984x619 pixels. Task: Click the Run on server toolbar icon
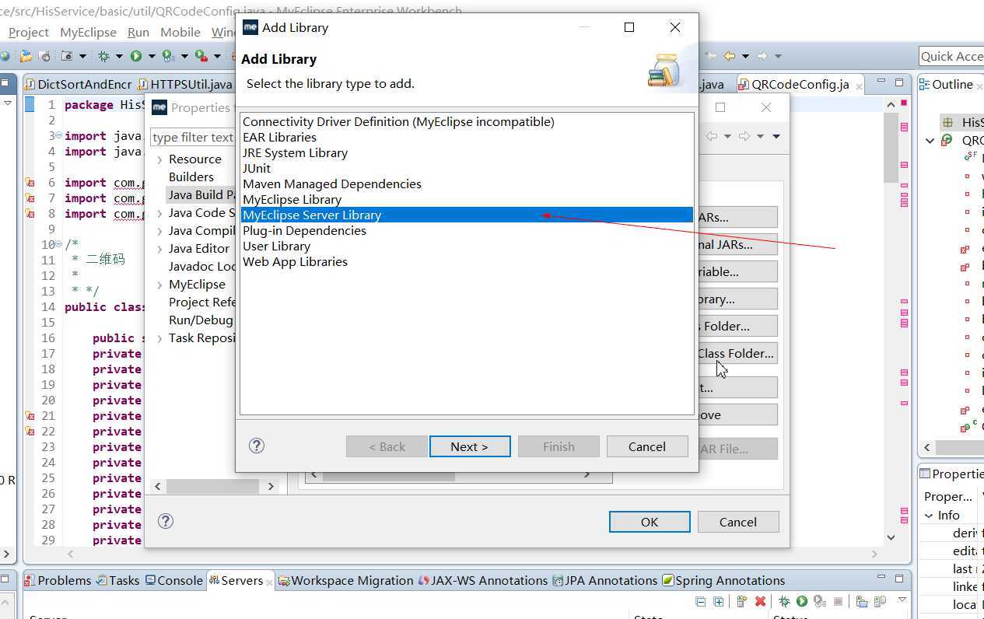(x=167, y=56)
